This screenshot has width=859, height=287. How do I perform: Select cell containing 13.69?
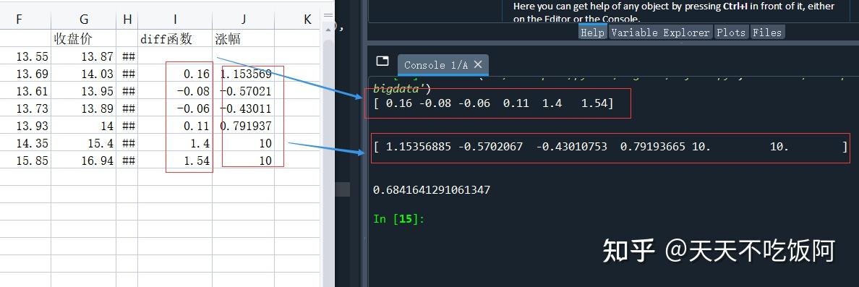tap(25, 74)
